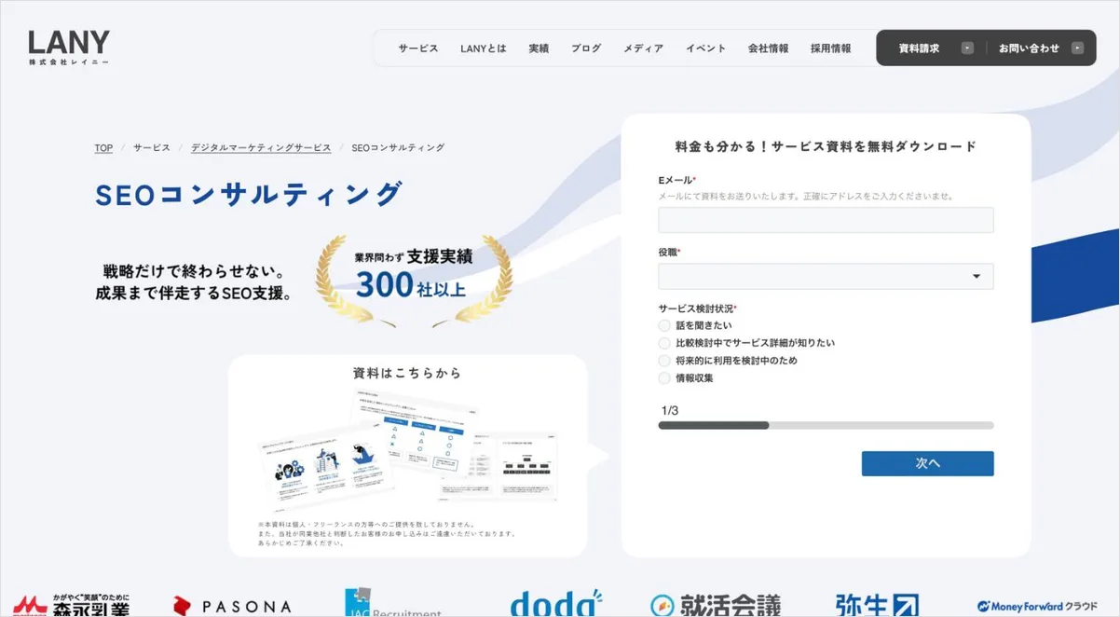The image size is (1120, 617).
Task: Open 採用情報 in the navigation
Action: tap(830, 48)
